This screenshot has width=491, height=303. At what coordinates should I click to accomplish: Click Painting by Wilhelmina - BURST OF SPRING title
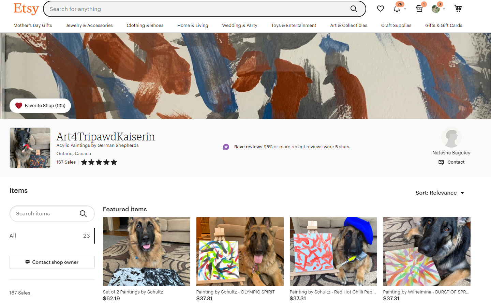pos(426,292)
